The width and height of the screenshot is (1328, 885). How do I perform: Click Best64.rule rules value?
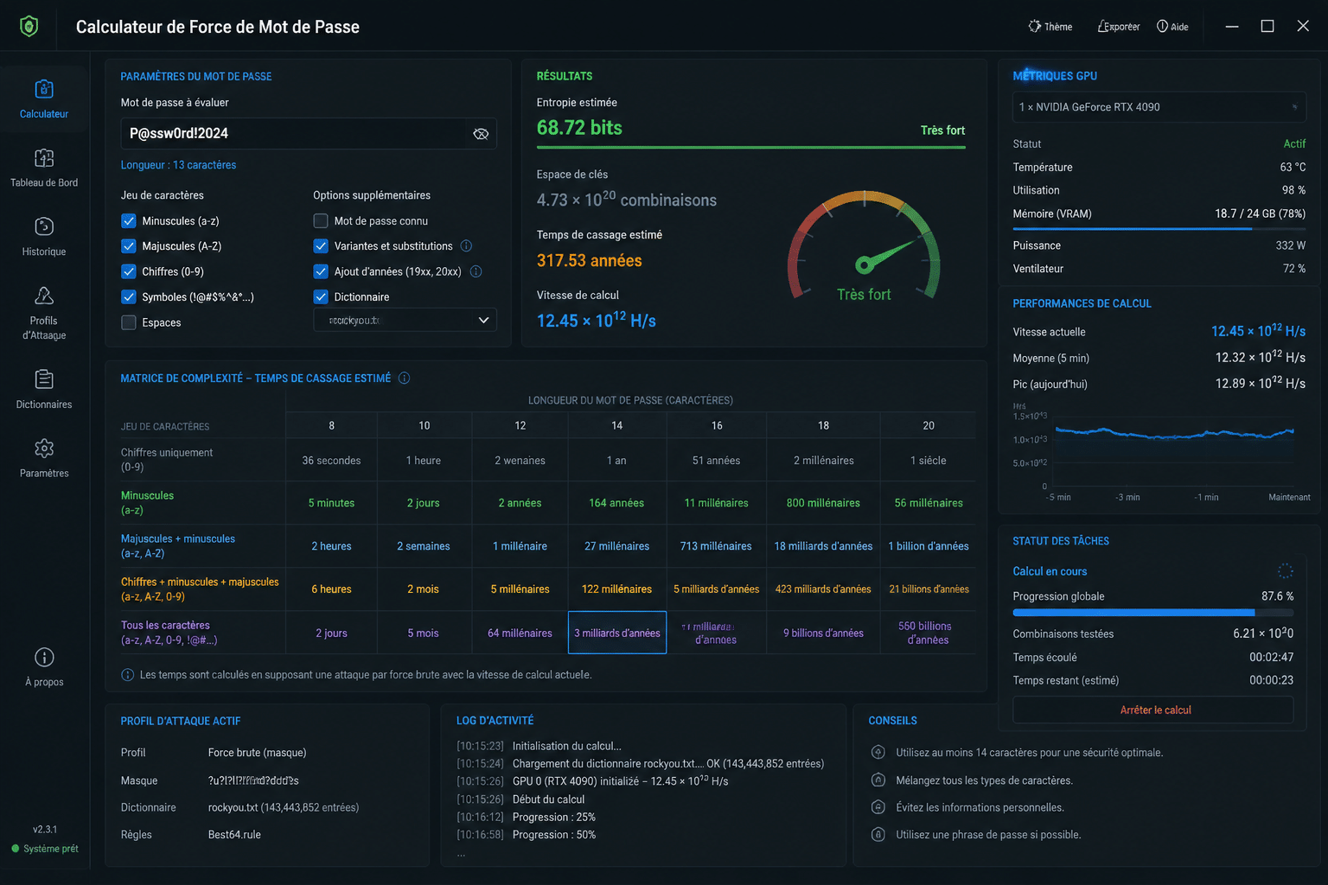coord(234,835)
